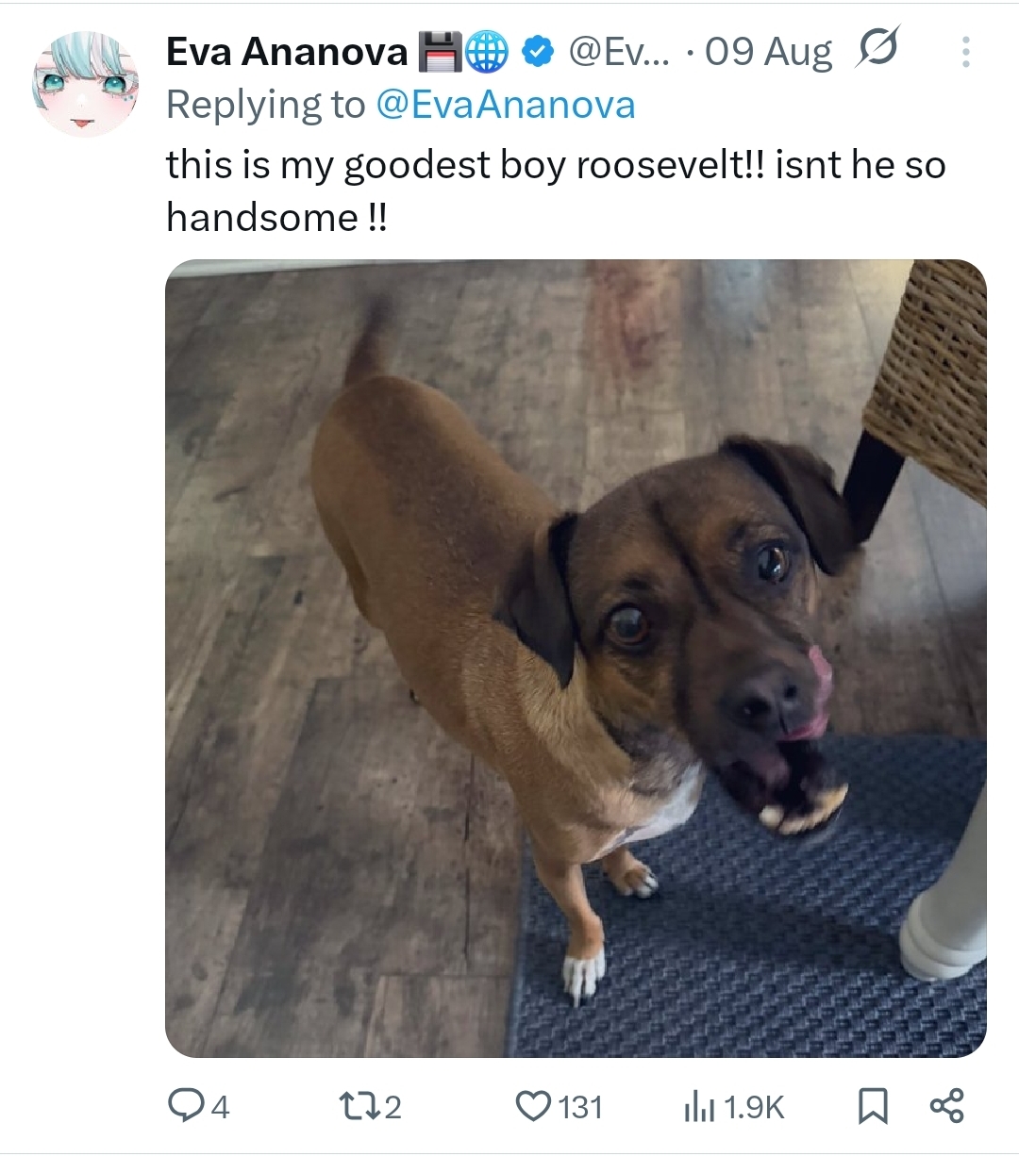Open the dog photo in full view
The width and height of the screenshot is (1019, 1156).
[x=576, y=658]
